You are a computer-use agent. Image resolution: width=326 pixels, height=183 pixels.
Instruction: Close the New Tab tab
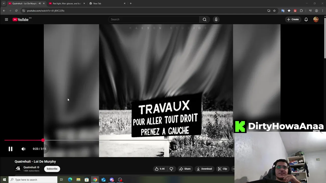(x=125, y=4)
